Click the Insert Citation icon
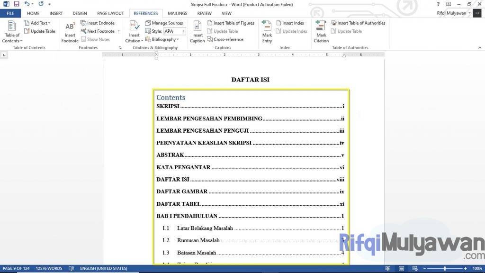Viewport: 485px width, 273px height. (134, 27)
